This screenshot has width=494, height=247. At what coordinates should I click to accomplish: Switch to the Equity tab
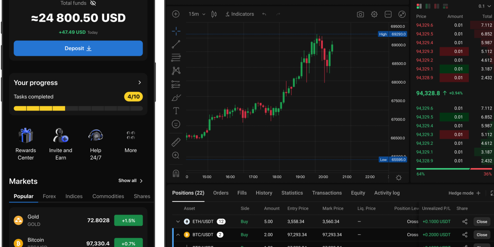pos(358,193)
